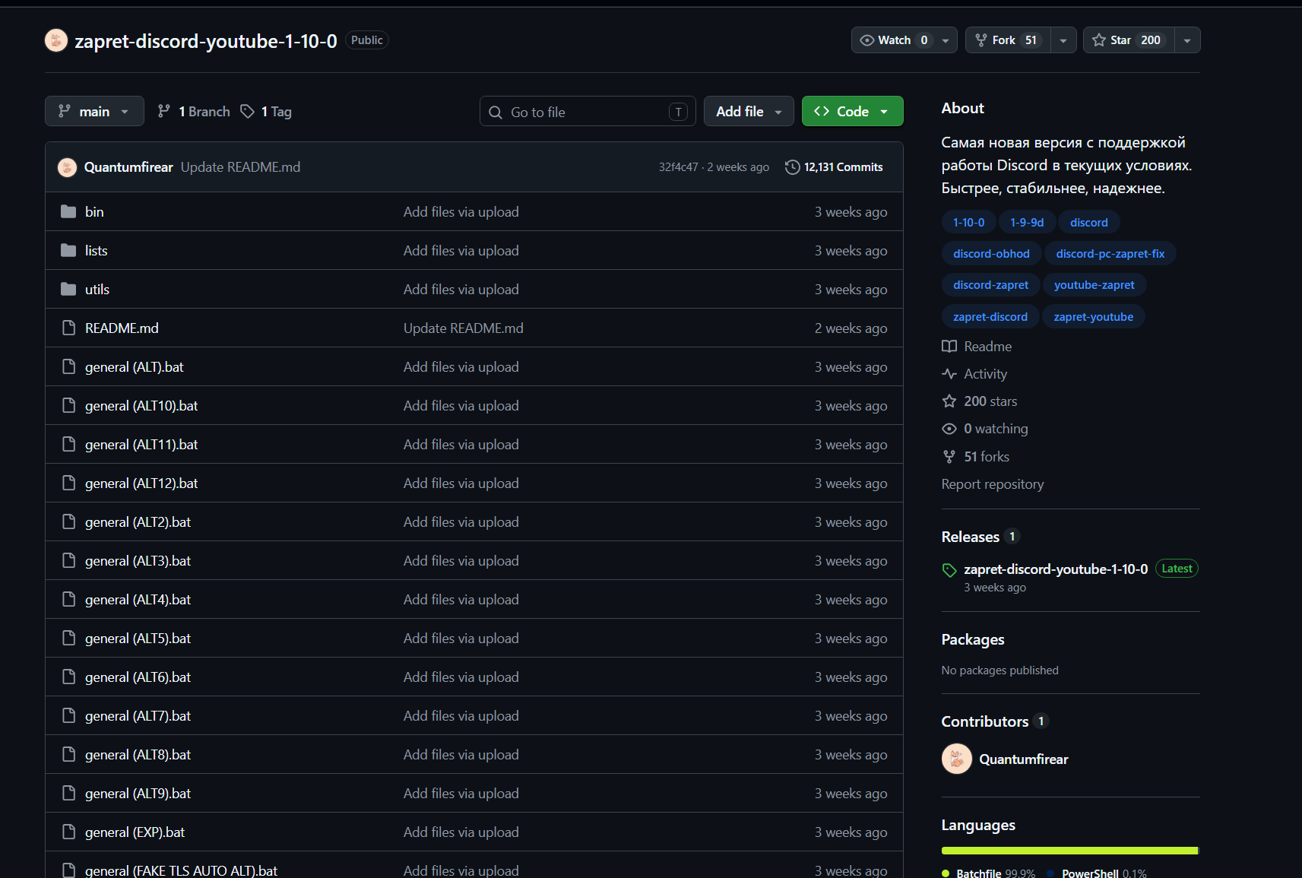Viewport: 1302px width, 878px height.
Task: Open the Contributors section heading
Action: (984, 721)
